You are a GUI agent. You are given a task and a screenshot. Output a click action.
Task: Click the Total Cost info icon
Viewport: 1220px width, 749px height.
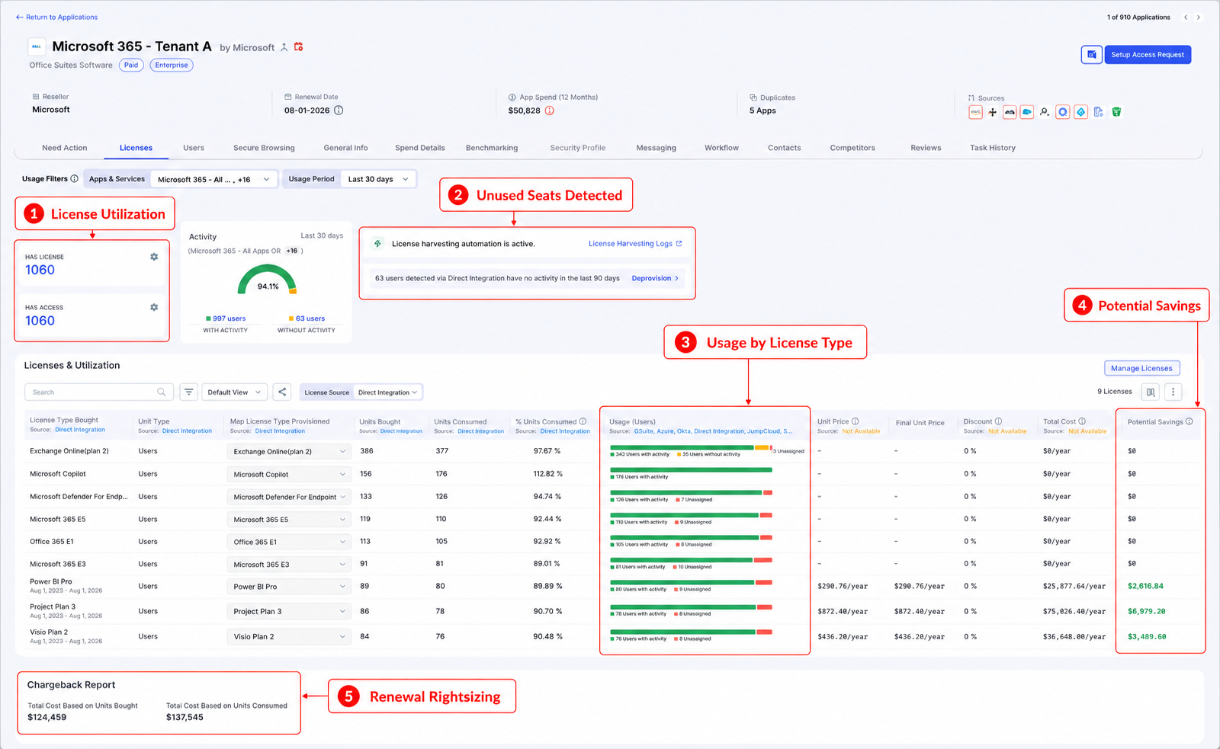point(1082,421)
